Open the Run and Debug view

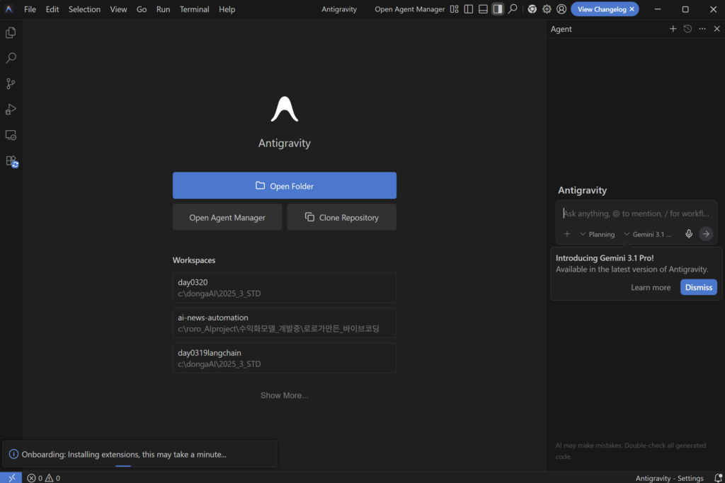coord(11,110)
